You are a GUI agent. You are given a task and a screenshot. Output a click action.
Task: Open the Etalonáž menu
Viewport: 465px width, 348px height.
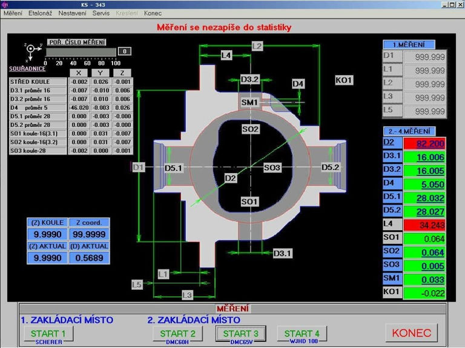[x=41, y=13]
